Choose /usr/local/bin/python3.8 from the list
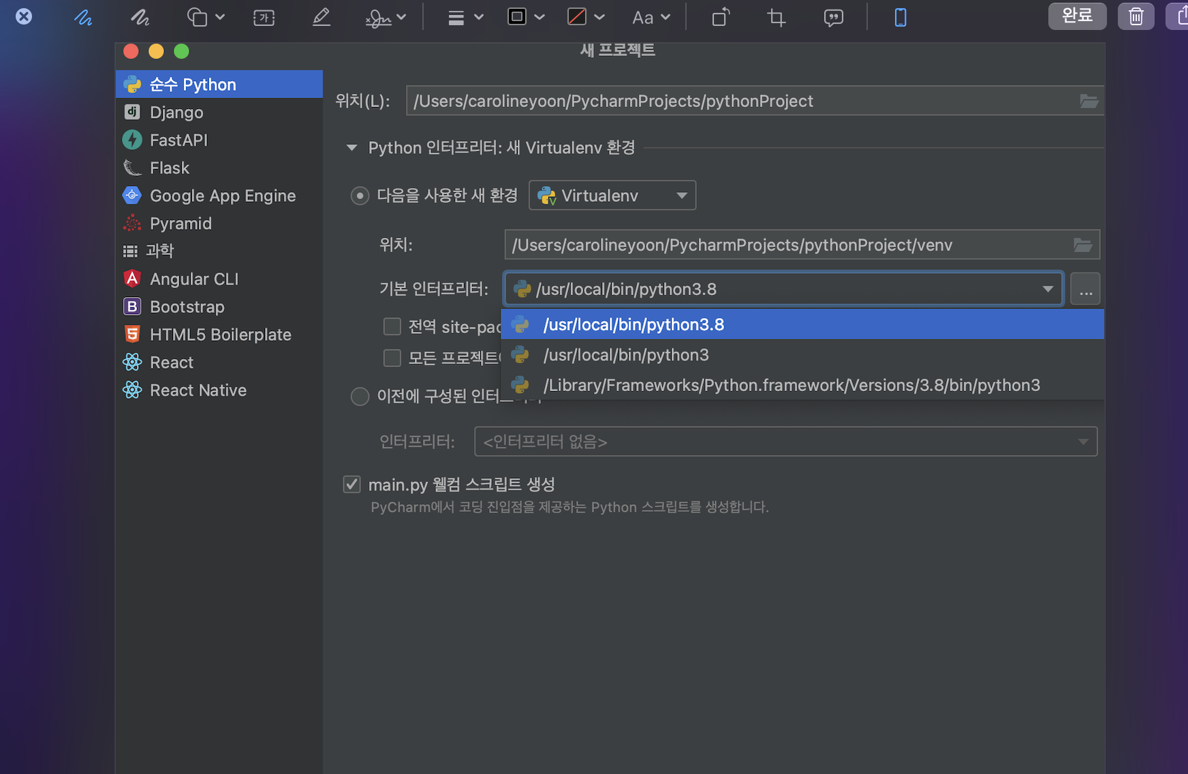This screenshot has width=1188, height=774. tap(802, 324)
